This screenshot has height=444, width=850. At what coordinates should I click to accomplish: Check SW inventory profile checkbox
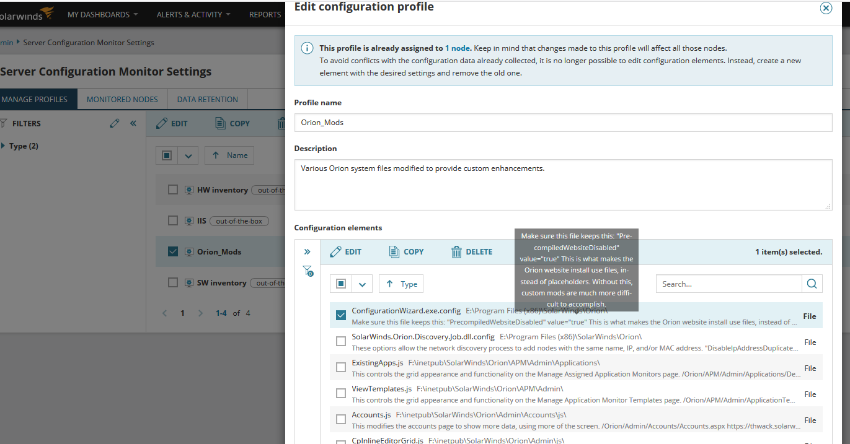(x=173, y=282)
